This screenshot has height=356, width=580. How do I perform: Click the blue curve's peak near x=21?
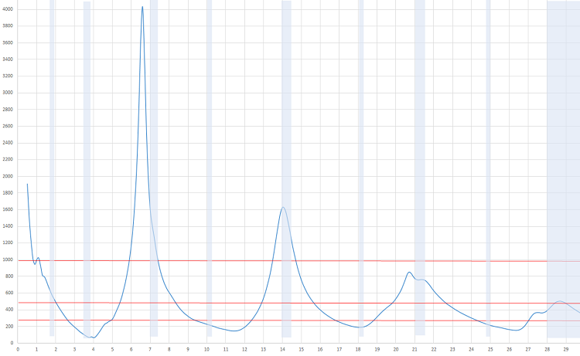coord(409,272)
